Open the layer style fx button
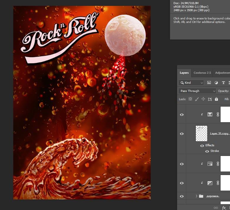The height and width of the screenshot is (210, 230). point(224,207)
